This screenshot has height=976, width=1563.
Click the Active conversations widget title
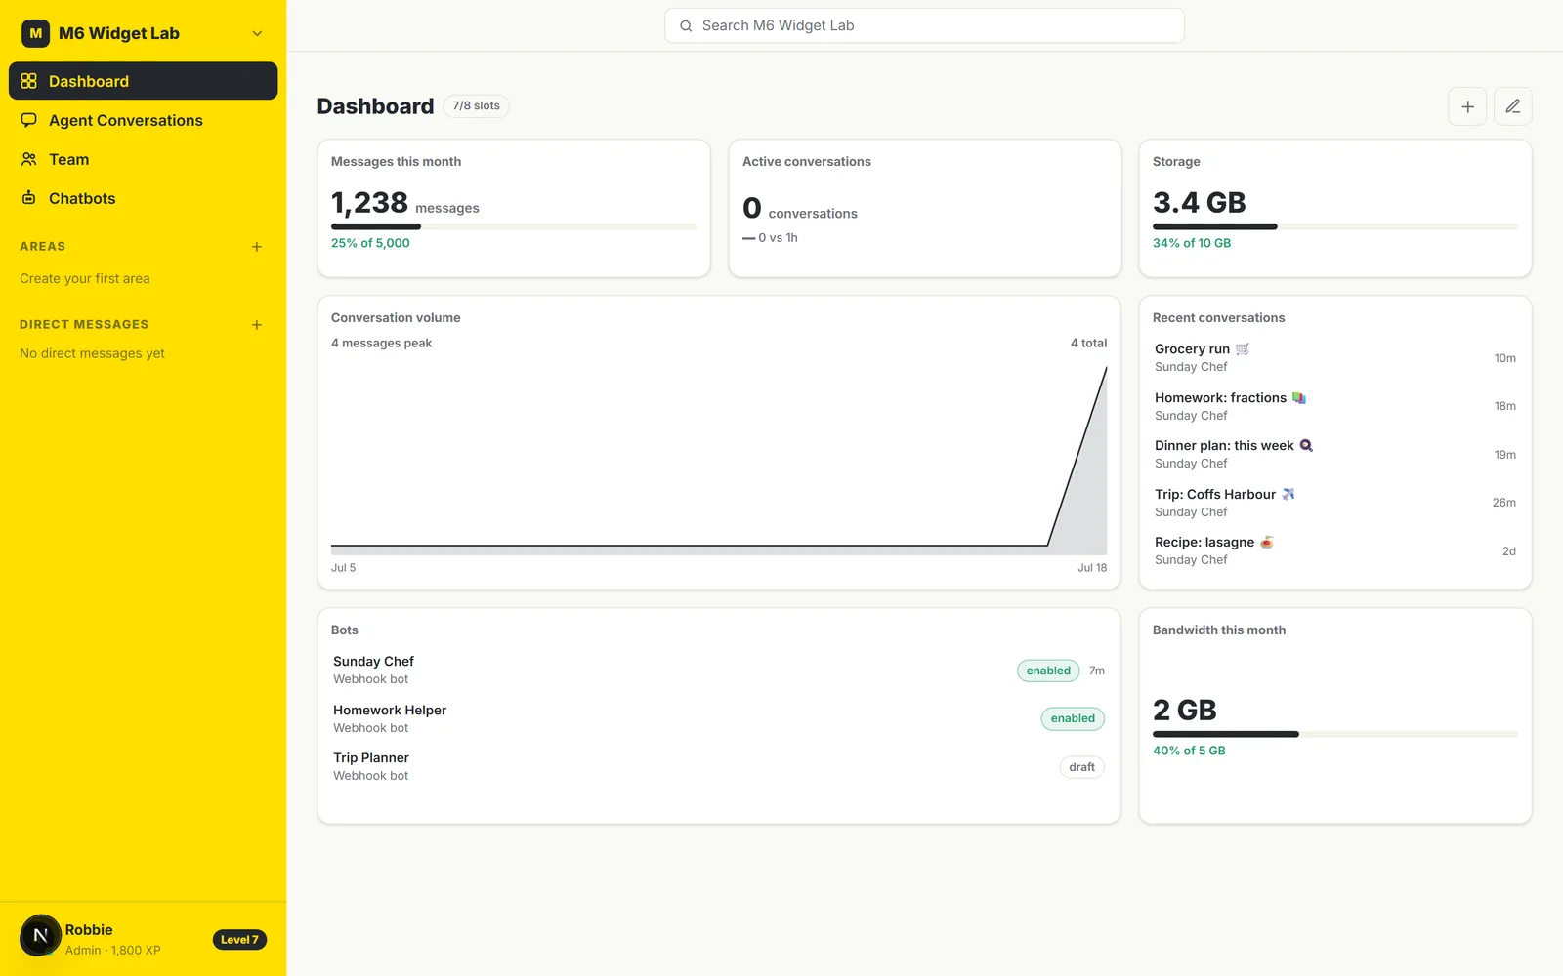pos(807,162)
